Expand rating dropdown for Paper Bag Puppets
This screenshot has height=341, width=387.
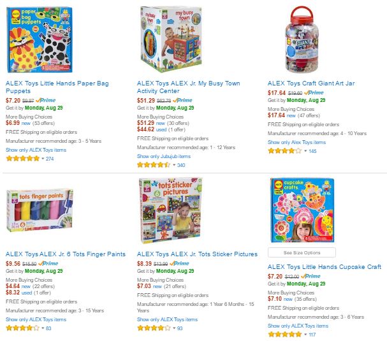point(43,159)
